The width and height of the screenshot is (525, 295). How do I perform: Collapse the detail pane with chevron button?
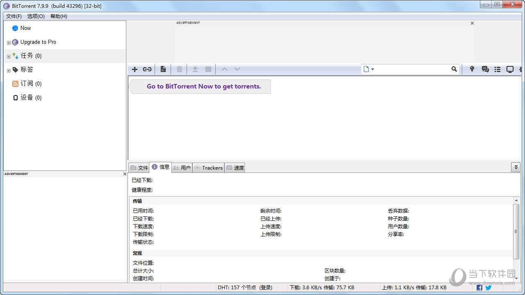pyautogui.click(x=516, y=167)
